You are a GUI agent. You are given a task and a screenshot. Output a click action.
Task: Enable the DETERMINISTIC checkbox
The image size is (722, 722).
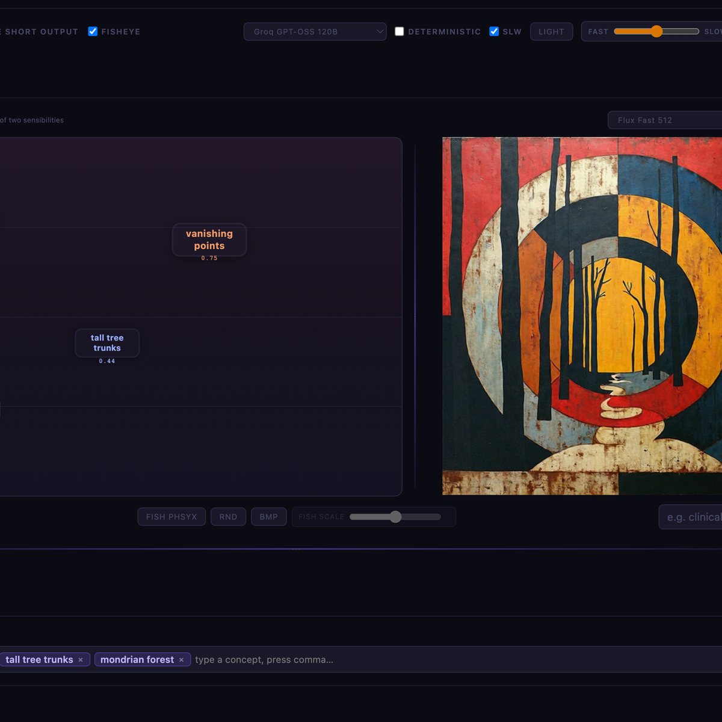point(400,31)
